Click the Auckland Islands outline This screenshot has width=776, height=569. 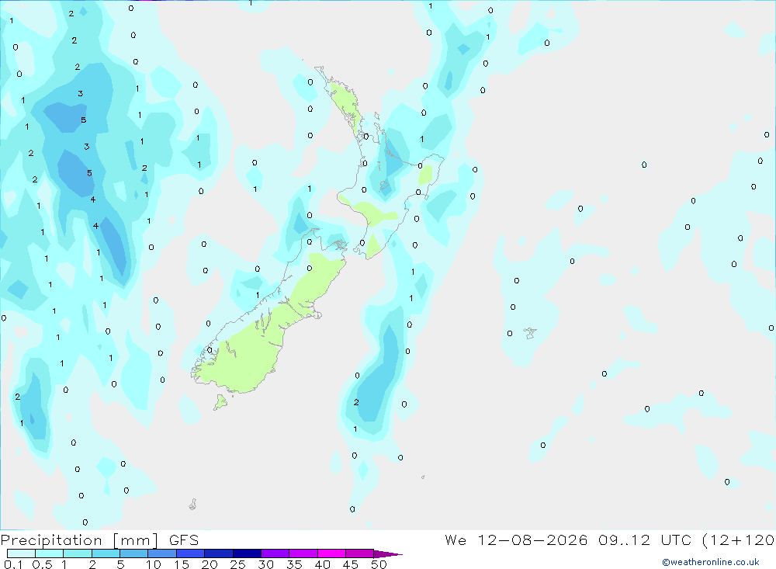pos(193,504)
